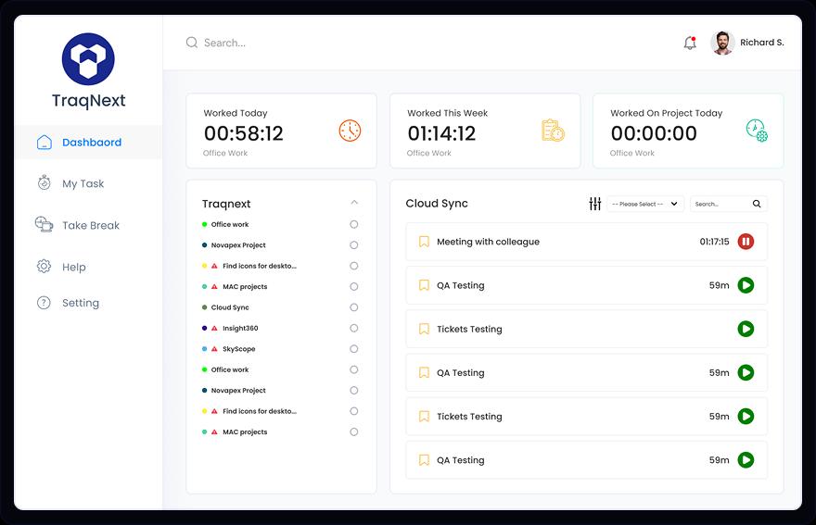Open the Richard S. profile menu
This screenshot has height=525, width=816.
[747, 43]
